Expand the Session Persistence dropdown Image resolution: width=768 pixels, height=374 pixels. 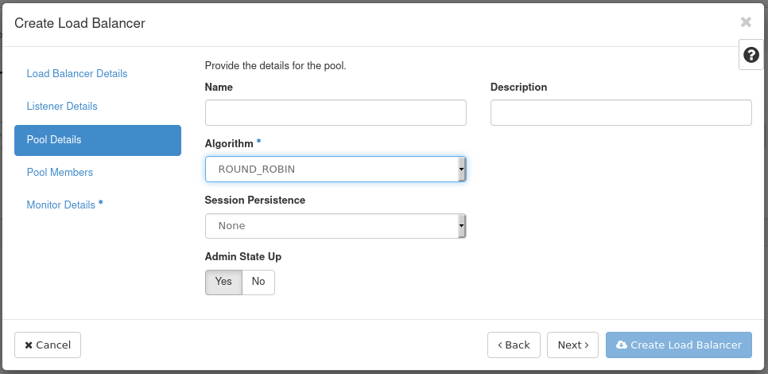click(x=335, y=226)
